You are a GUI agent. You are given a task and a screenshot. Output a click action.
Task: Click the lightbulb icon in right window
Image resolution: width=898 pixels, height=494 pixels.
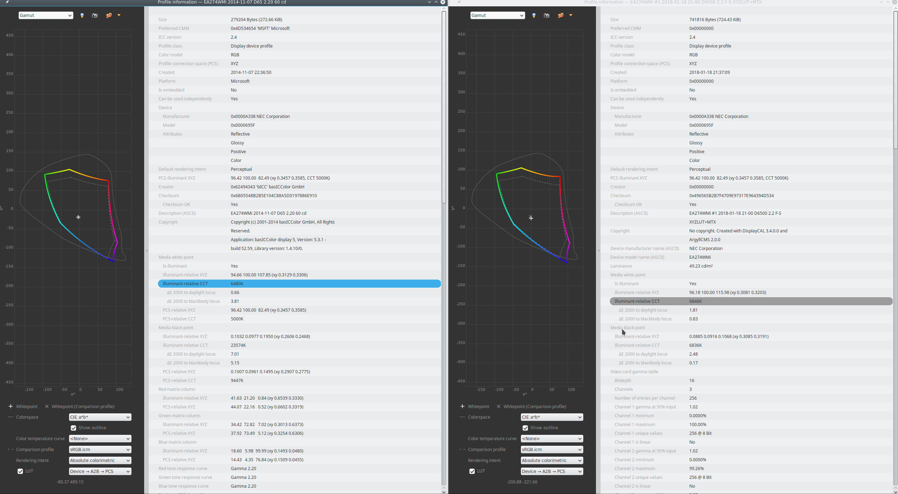(x=534, y=15)
